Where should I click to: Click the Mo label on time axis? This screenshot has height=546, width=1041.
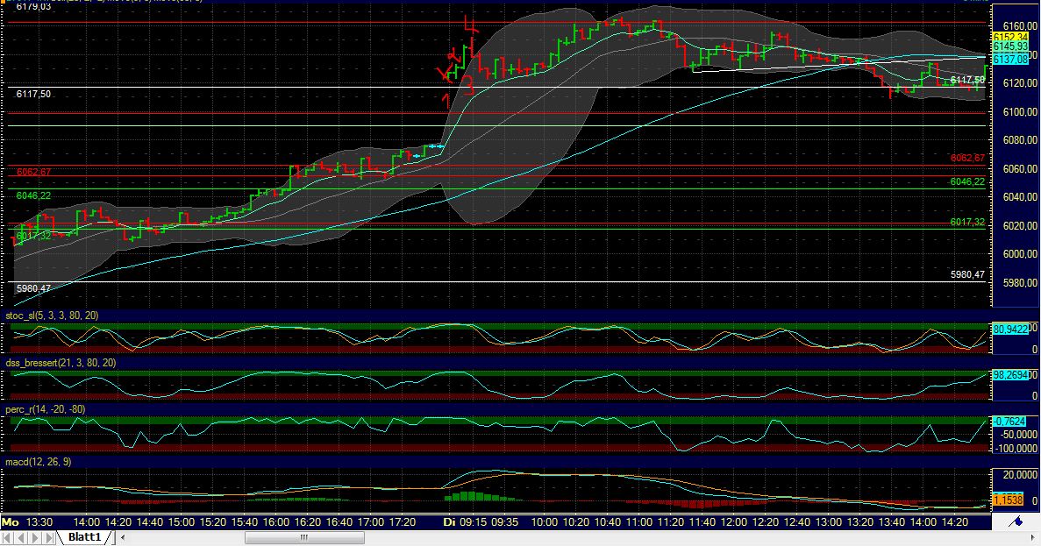[10, 521]
